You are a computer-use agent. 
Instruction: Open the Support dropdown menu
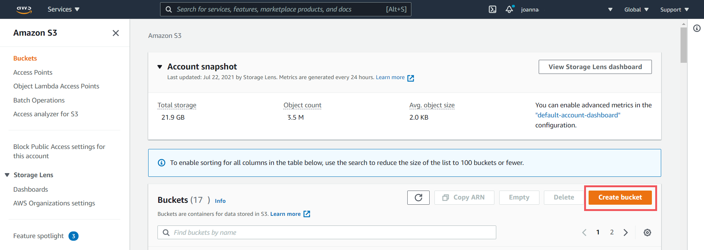(674, 10)
